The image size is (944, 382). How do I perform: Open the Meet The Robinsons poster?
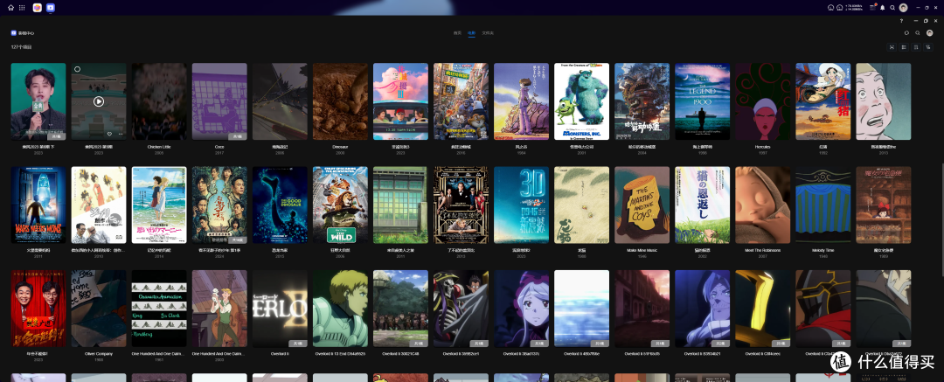[x=763, y=205]
